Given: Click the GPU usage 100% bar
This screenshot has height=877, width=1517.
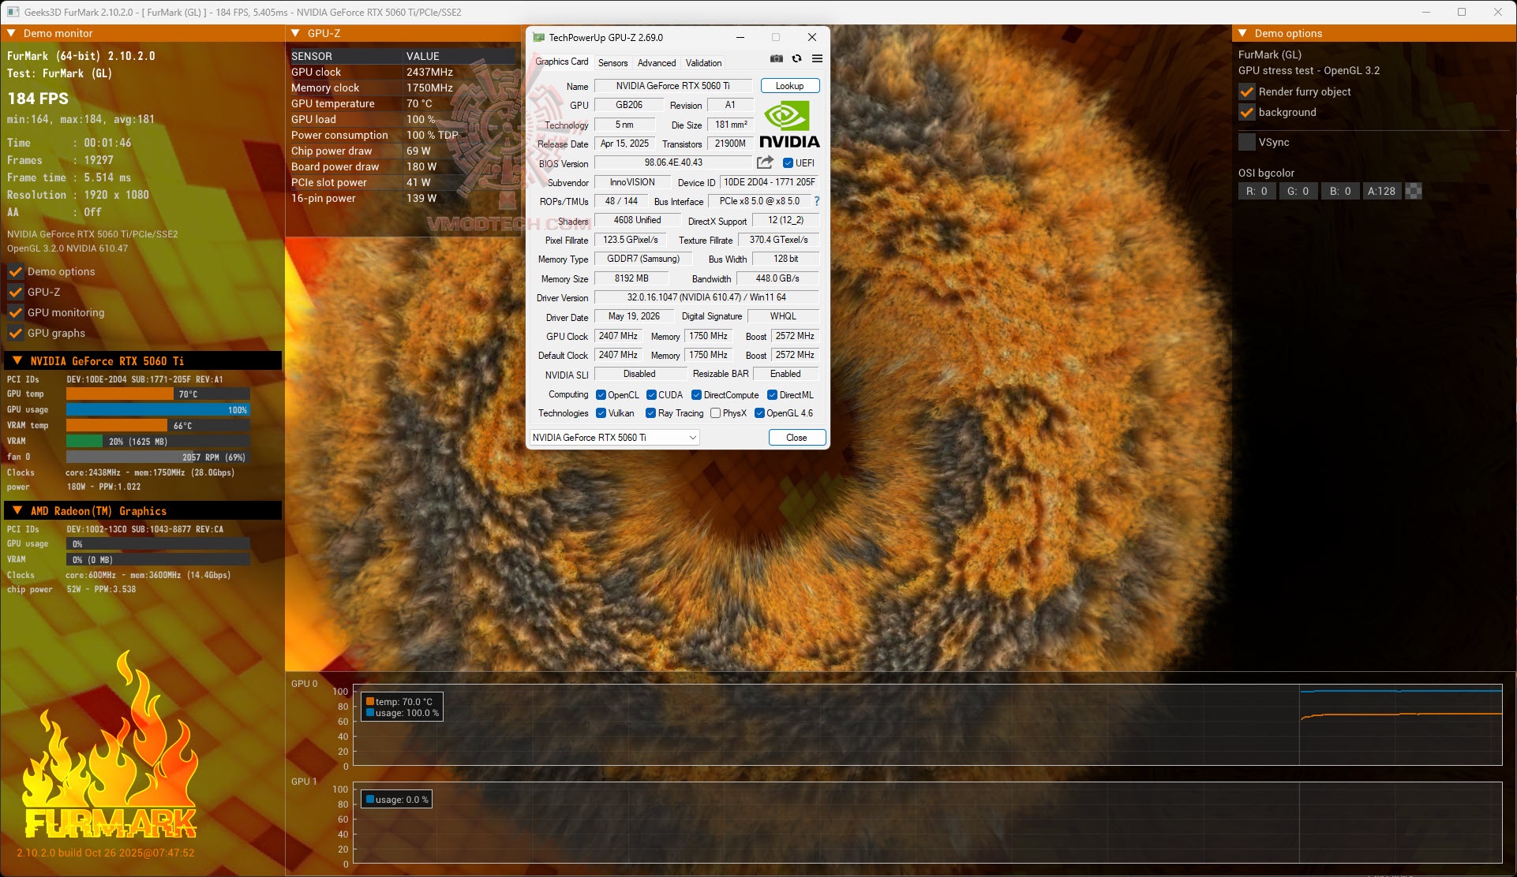Looking at the screenshot, I should click(158, 410).
